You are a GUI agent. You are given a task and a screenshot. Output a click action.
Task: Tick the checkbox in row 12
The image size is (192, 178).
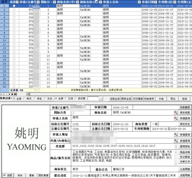[x=14, y=48]
